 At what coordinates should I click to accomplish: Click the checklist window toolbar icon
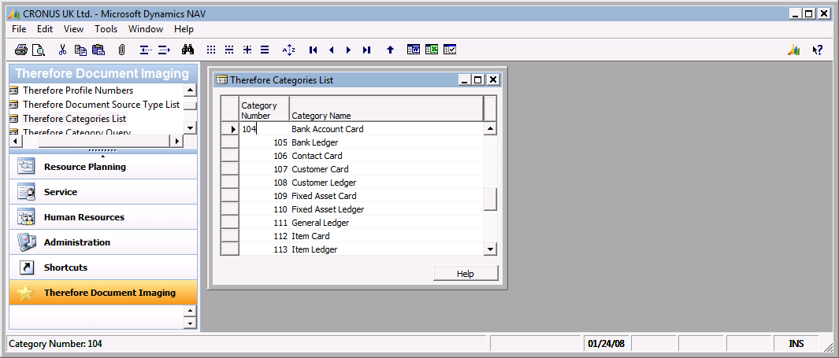point(450,50)
